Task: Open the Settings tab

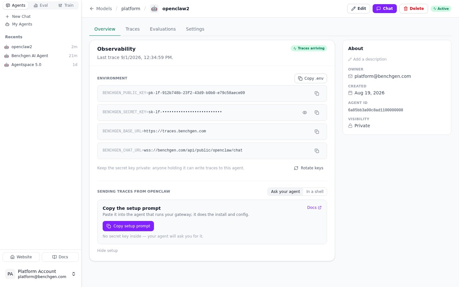Action: 195,29
